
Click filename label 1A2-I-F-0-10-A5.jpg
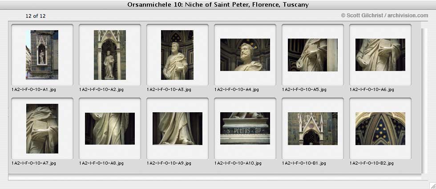[304, 90]
